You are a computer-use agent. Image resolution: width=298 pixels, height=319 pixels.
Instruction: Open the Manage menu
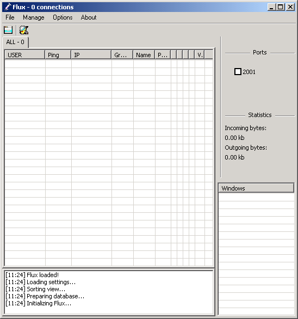click(x=34, y=17)
